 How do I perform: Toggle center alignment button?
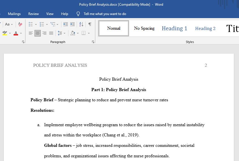tap(38, 33)
